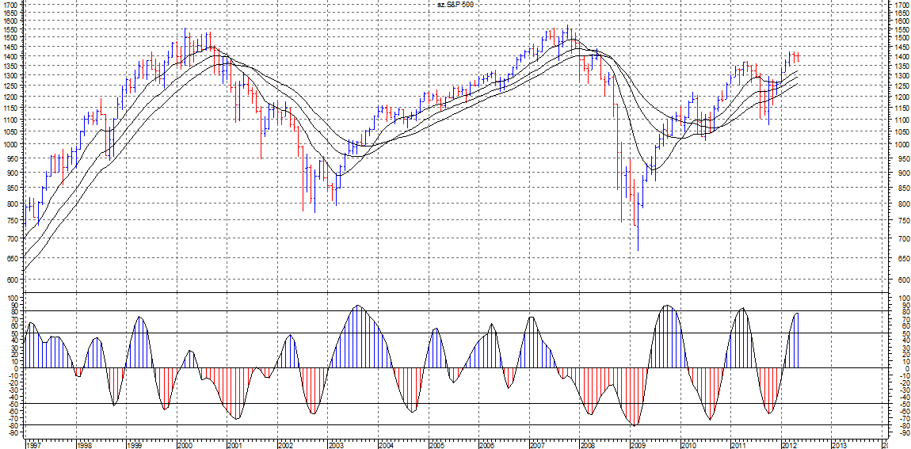Choose the 2010 year label
Viewport: 911px width, 449px height.
point(688,445)
